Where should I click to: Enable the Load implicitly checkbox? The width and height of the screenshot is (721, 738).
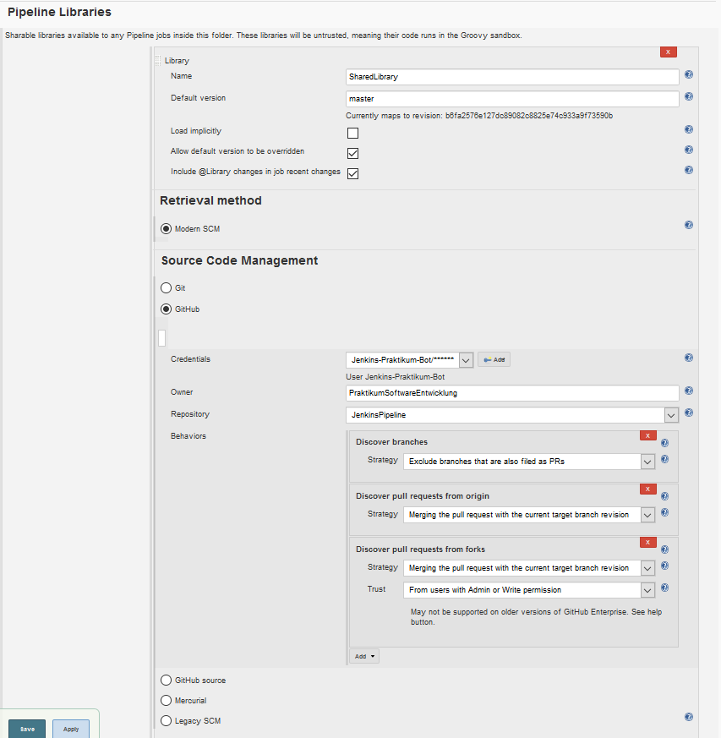coord(352,133)
